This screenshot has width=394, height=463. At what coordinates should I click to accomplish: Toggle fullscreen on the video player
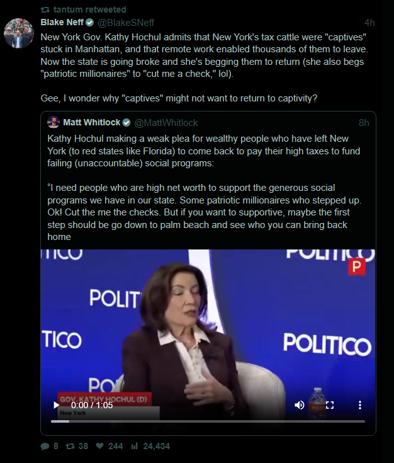(x=330, y=405)
